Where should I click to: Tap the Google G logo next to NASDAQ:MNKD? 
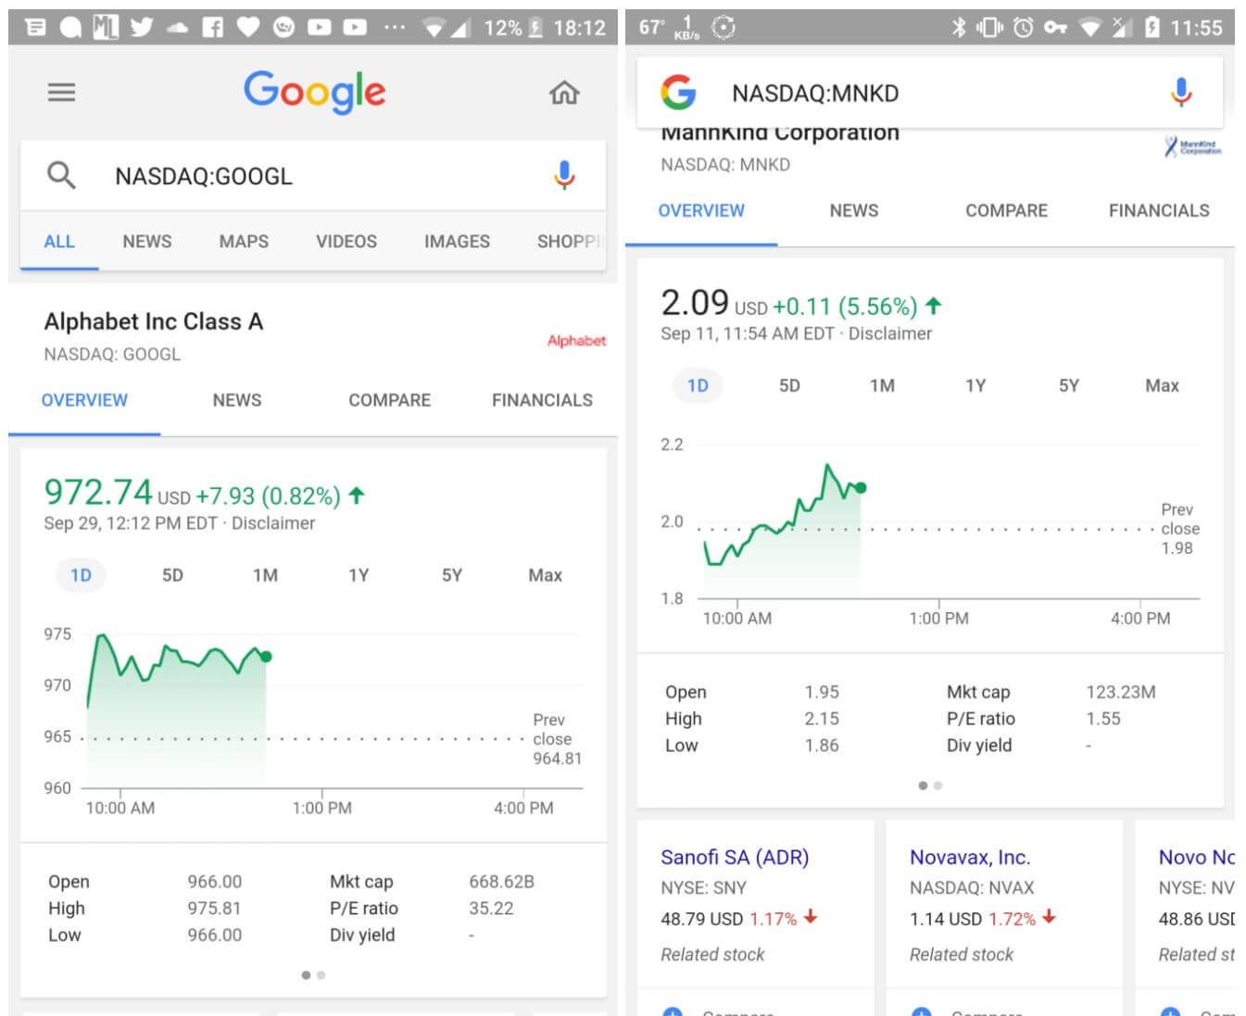tap(678, 93)
